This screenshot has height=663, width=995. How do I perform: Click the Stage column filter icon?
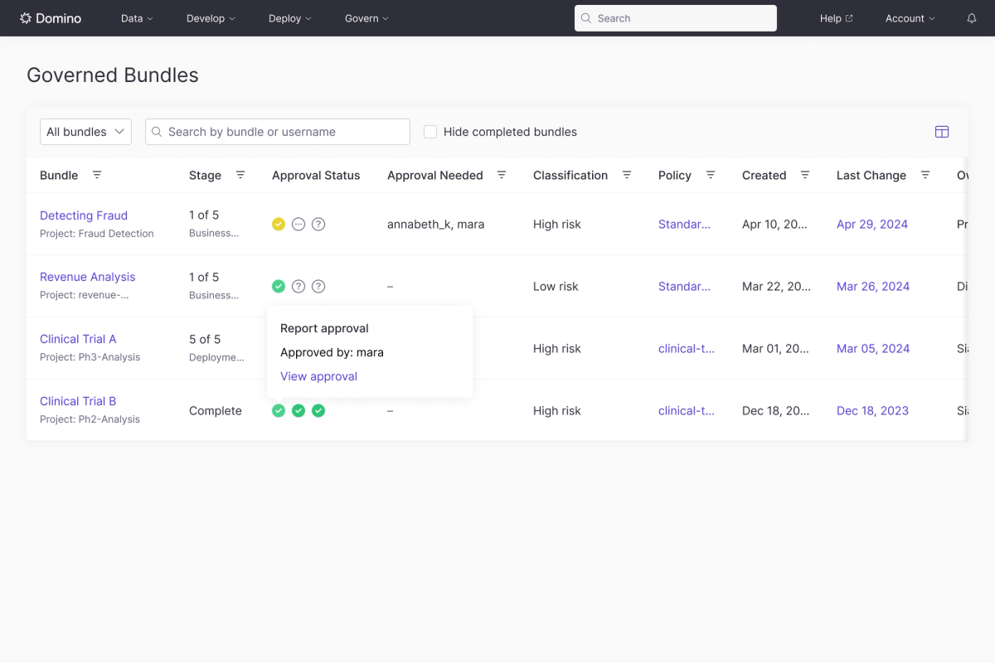point(240,175)
